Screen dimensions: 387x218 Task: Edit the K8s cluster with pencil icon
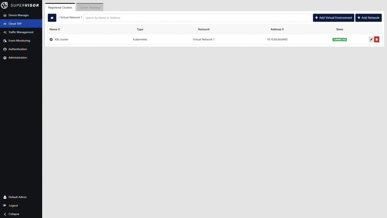click(x=371, y=39)
